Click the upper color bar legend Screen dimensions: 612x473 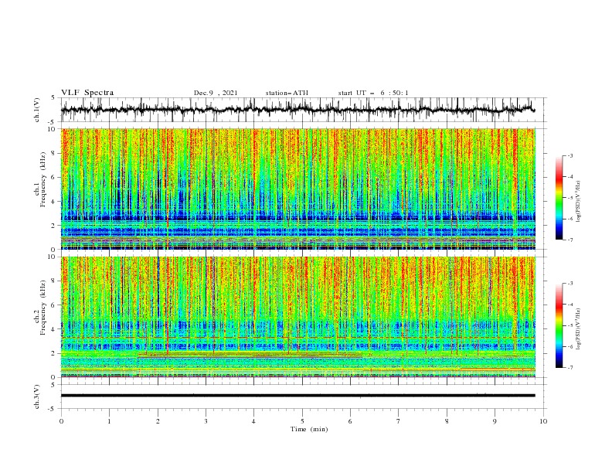pos(559,198)
